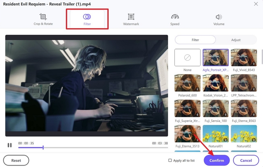Select the None filter option
263x167 pixels.
pos(187,58)
